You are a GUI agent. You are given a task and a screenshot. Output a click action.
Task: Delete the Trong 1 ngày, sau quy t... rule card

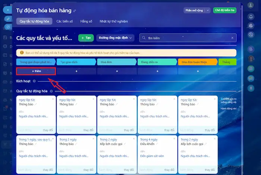click(53, 139)
